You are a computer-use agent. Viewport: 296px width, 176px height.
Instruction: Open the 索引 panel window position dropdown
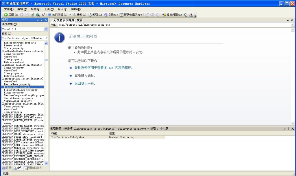38,20
